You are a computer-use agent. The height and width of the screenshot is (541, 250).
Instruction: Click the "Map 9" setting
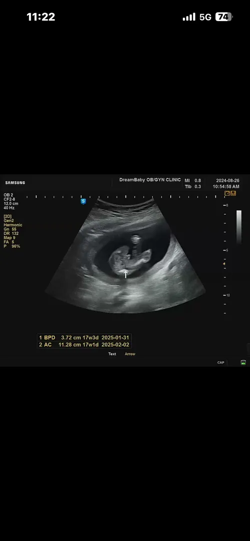pyautogui.click(x=10, y=238)
